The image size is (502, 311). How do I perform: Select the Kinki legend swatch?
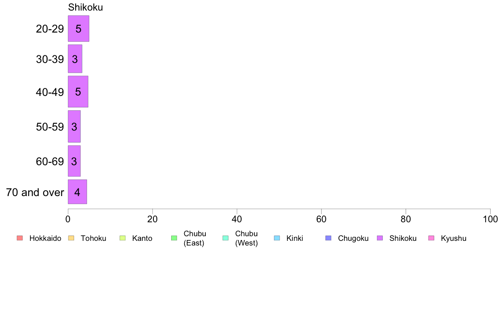point(277,238)
